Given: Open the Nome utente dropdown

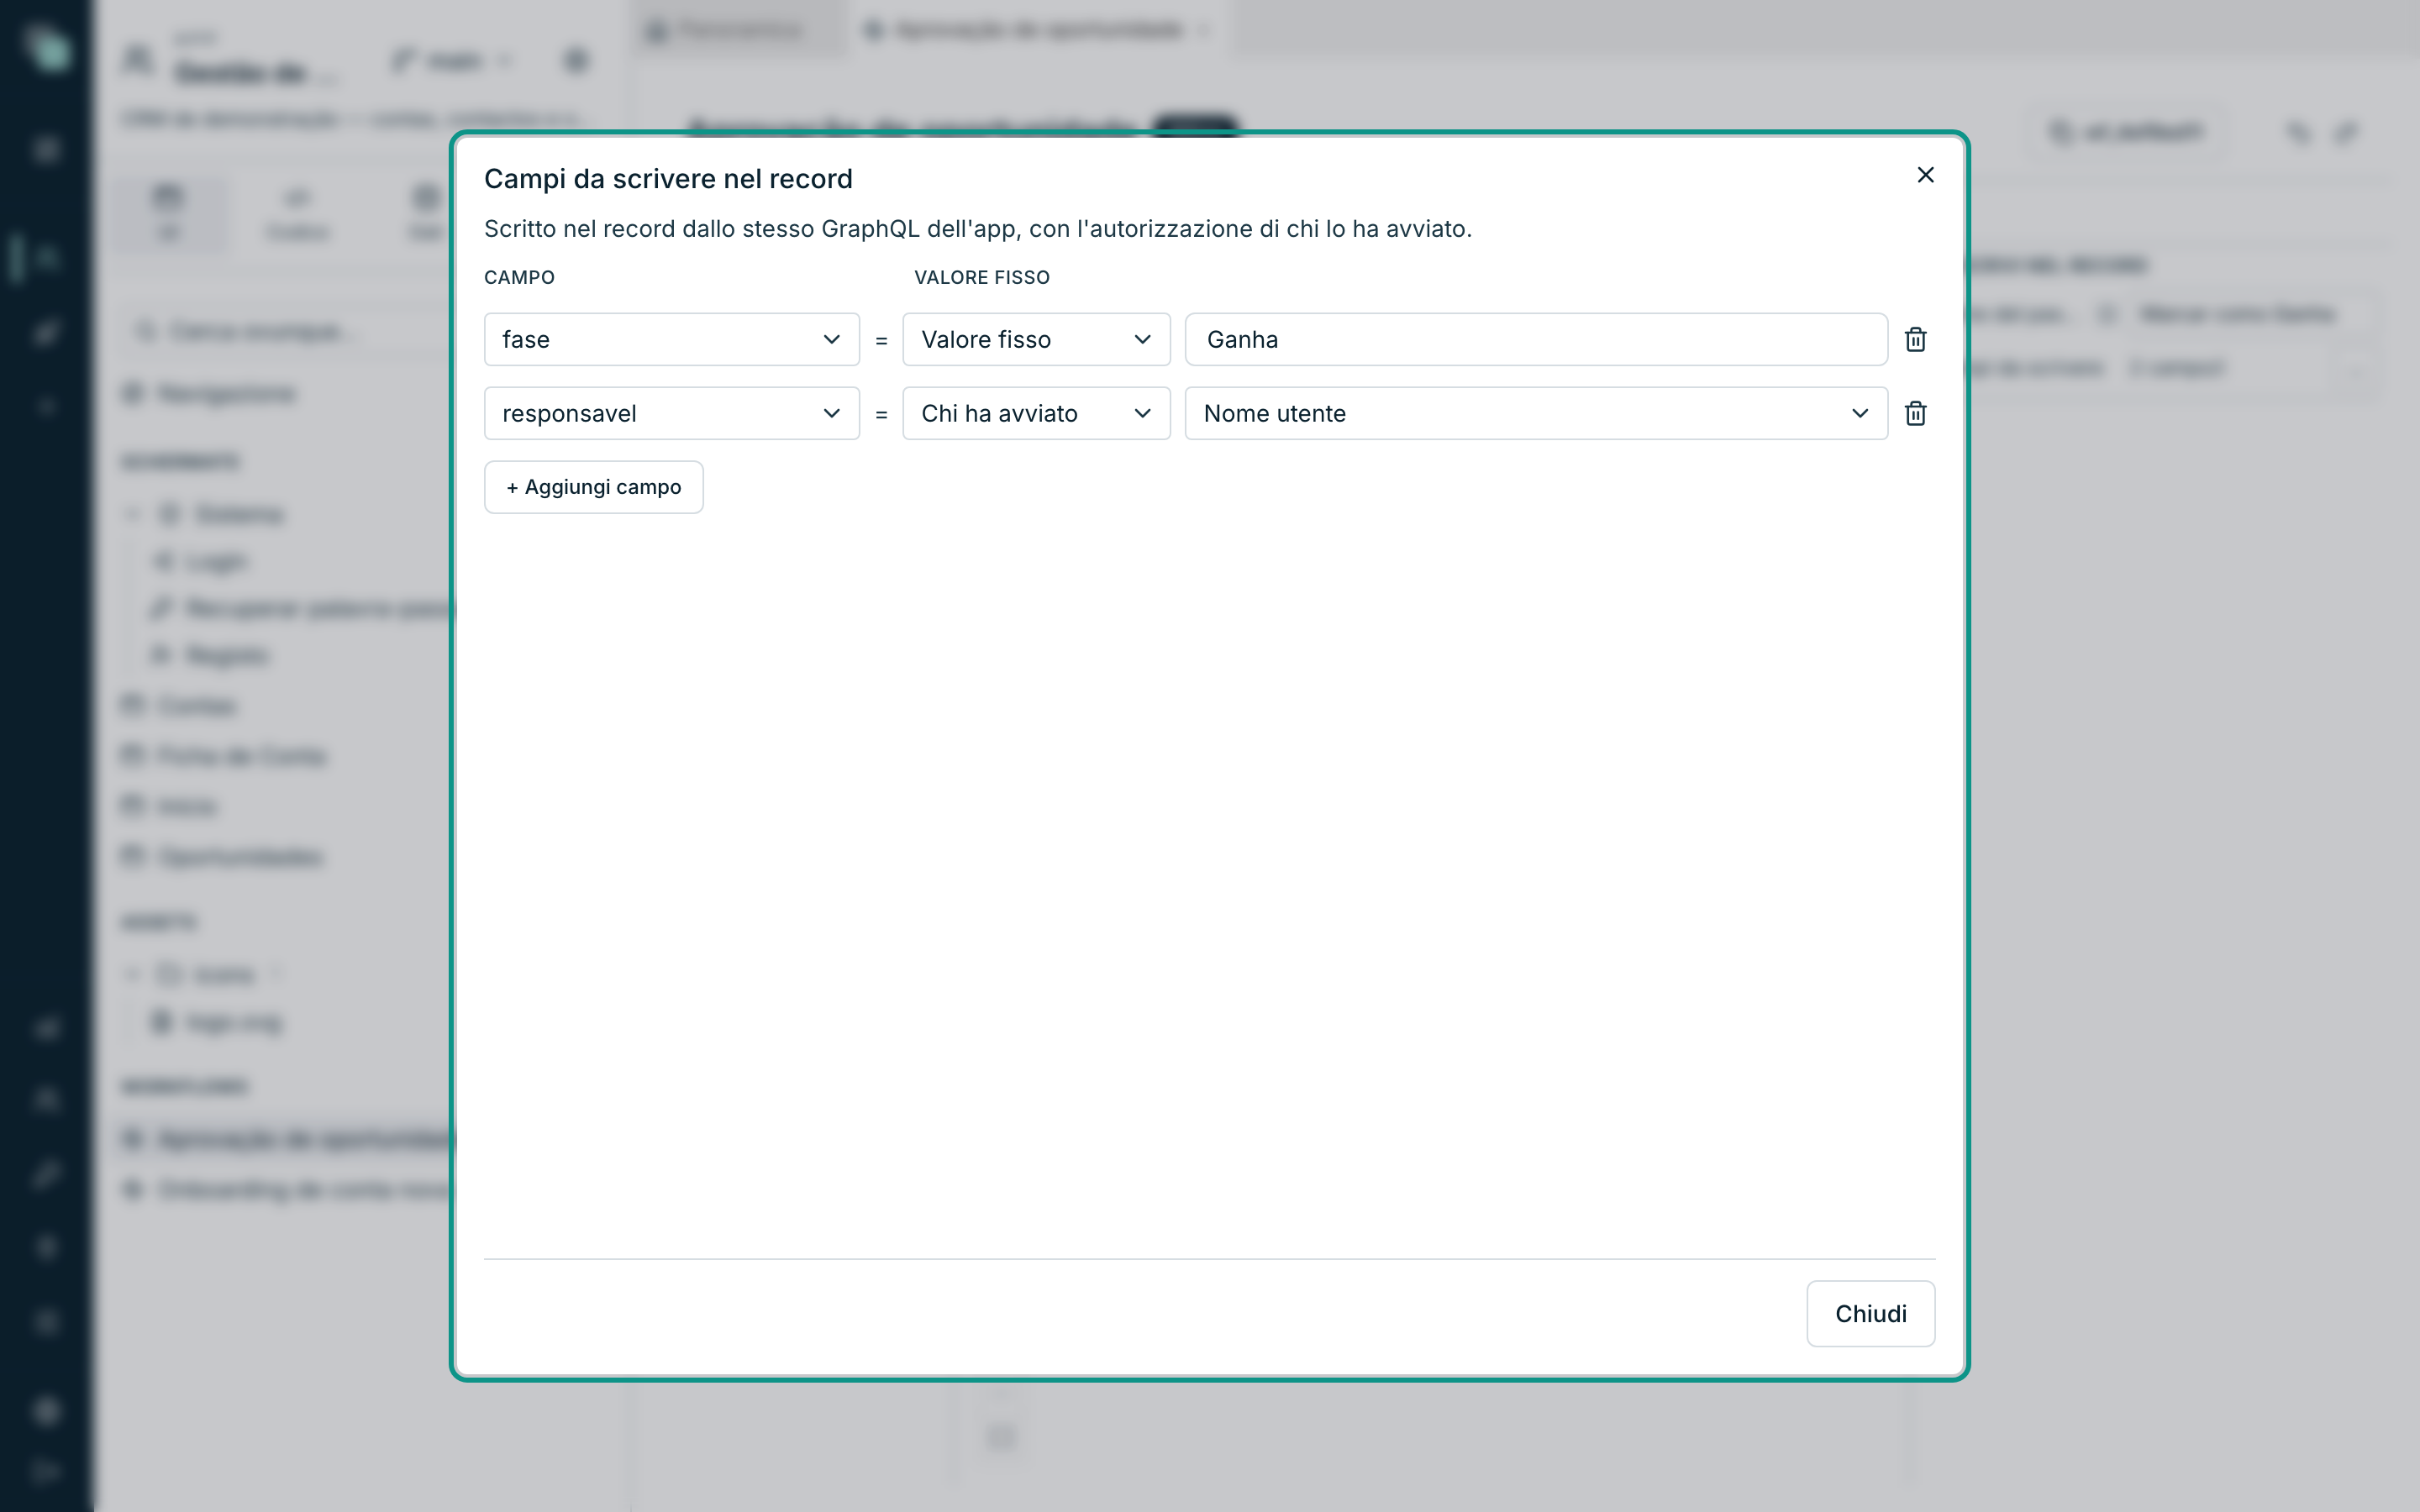Looking at the screenshot, I should pyautogui.click(x=1536, y=413).
